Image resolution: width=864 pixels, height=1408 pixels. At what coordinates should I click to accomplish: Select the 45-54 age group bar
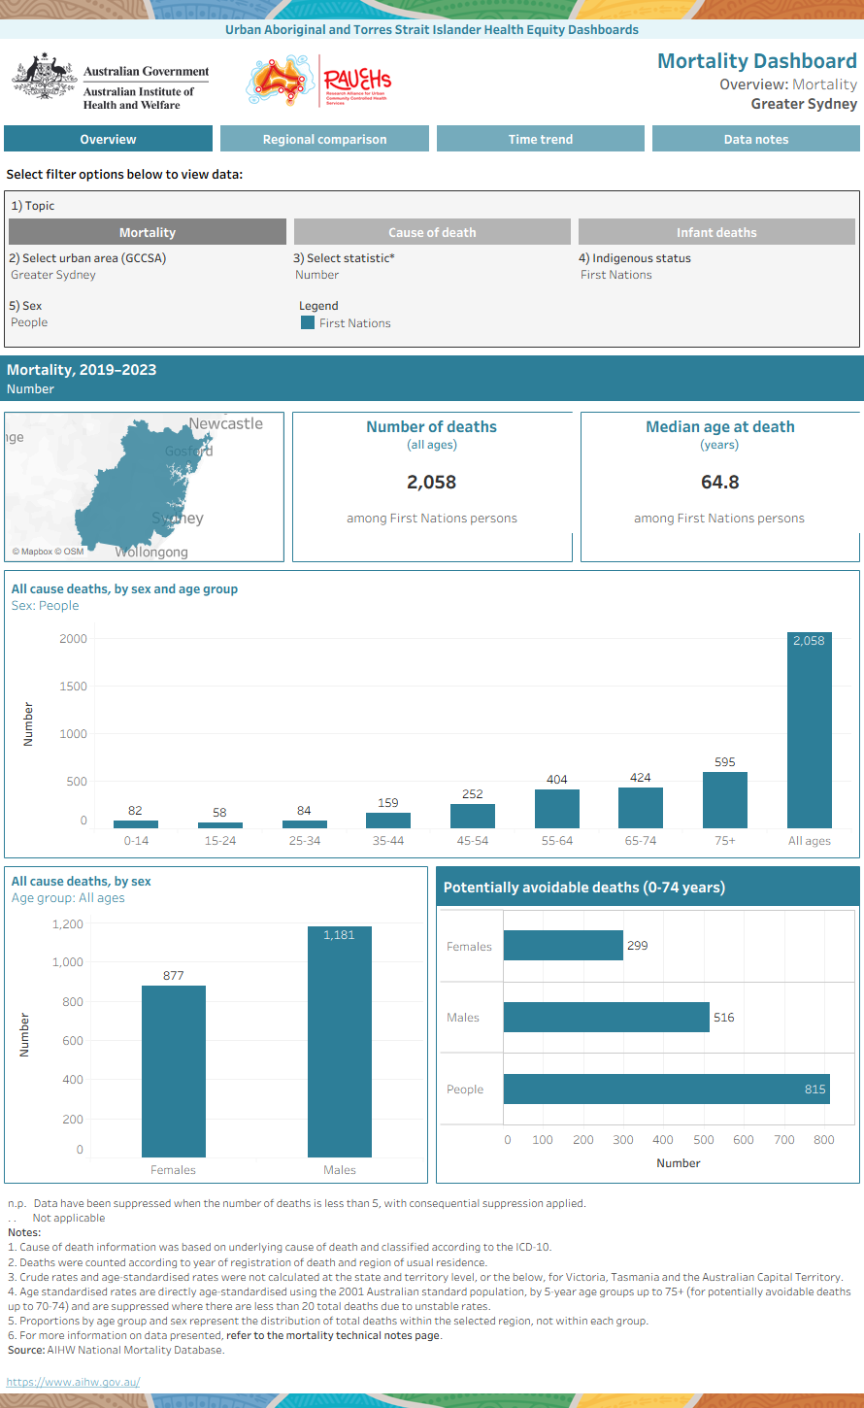click(473, 816)
